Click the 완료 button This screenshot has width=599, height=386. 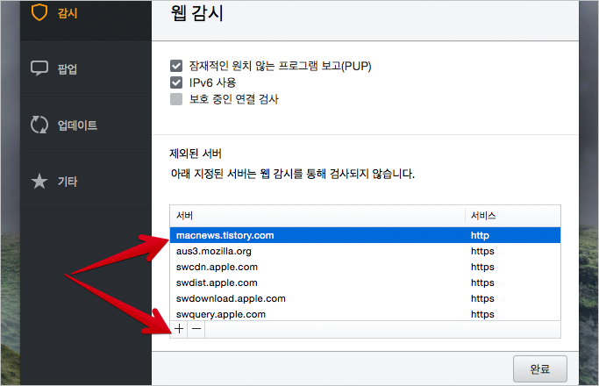click(539, 368)
